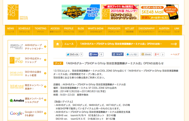Open the SKE48 Mail official mail banner
This screenshot has height=121, width=189.
(x=159, y=12)
